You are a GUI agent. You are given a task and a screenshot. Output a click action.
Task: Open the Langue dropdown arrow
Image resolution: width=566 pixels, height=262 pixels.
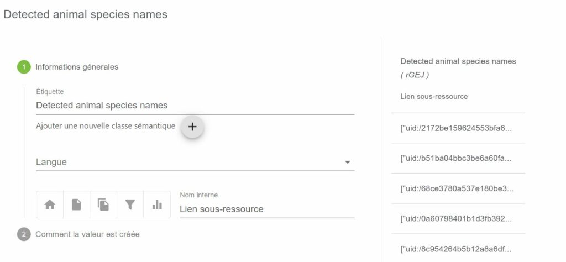tap(348, 162)
